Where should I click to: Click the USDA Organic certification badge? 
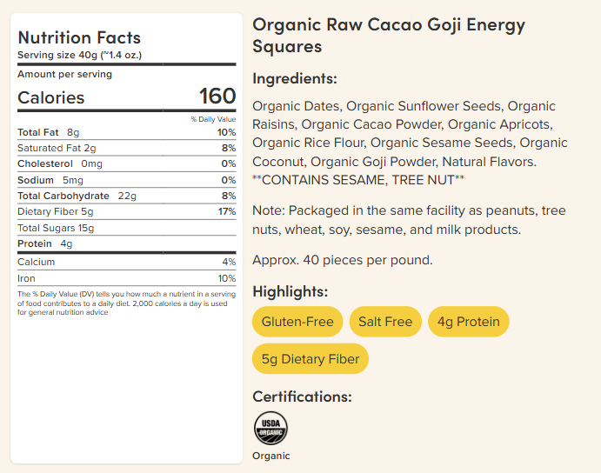pos(270,428)
